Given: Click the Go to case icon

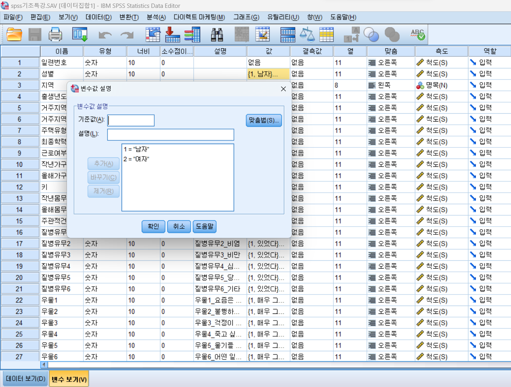Looking at the screenshot, I should click(x=153, y=35).
